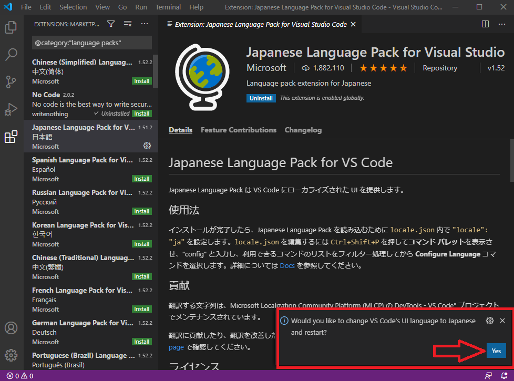The height and width of the screenshot is (381, 514).
Task: Click the details page scrollbar
Action: (x=512, y=160)
